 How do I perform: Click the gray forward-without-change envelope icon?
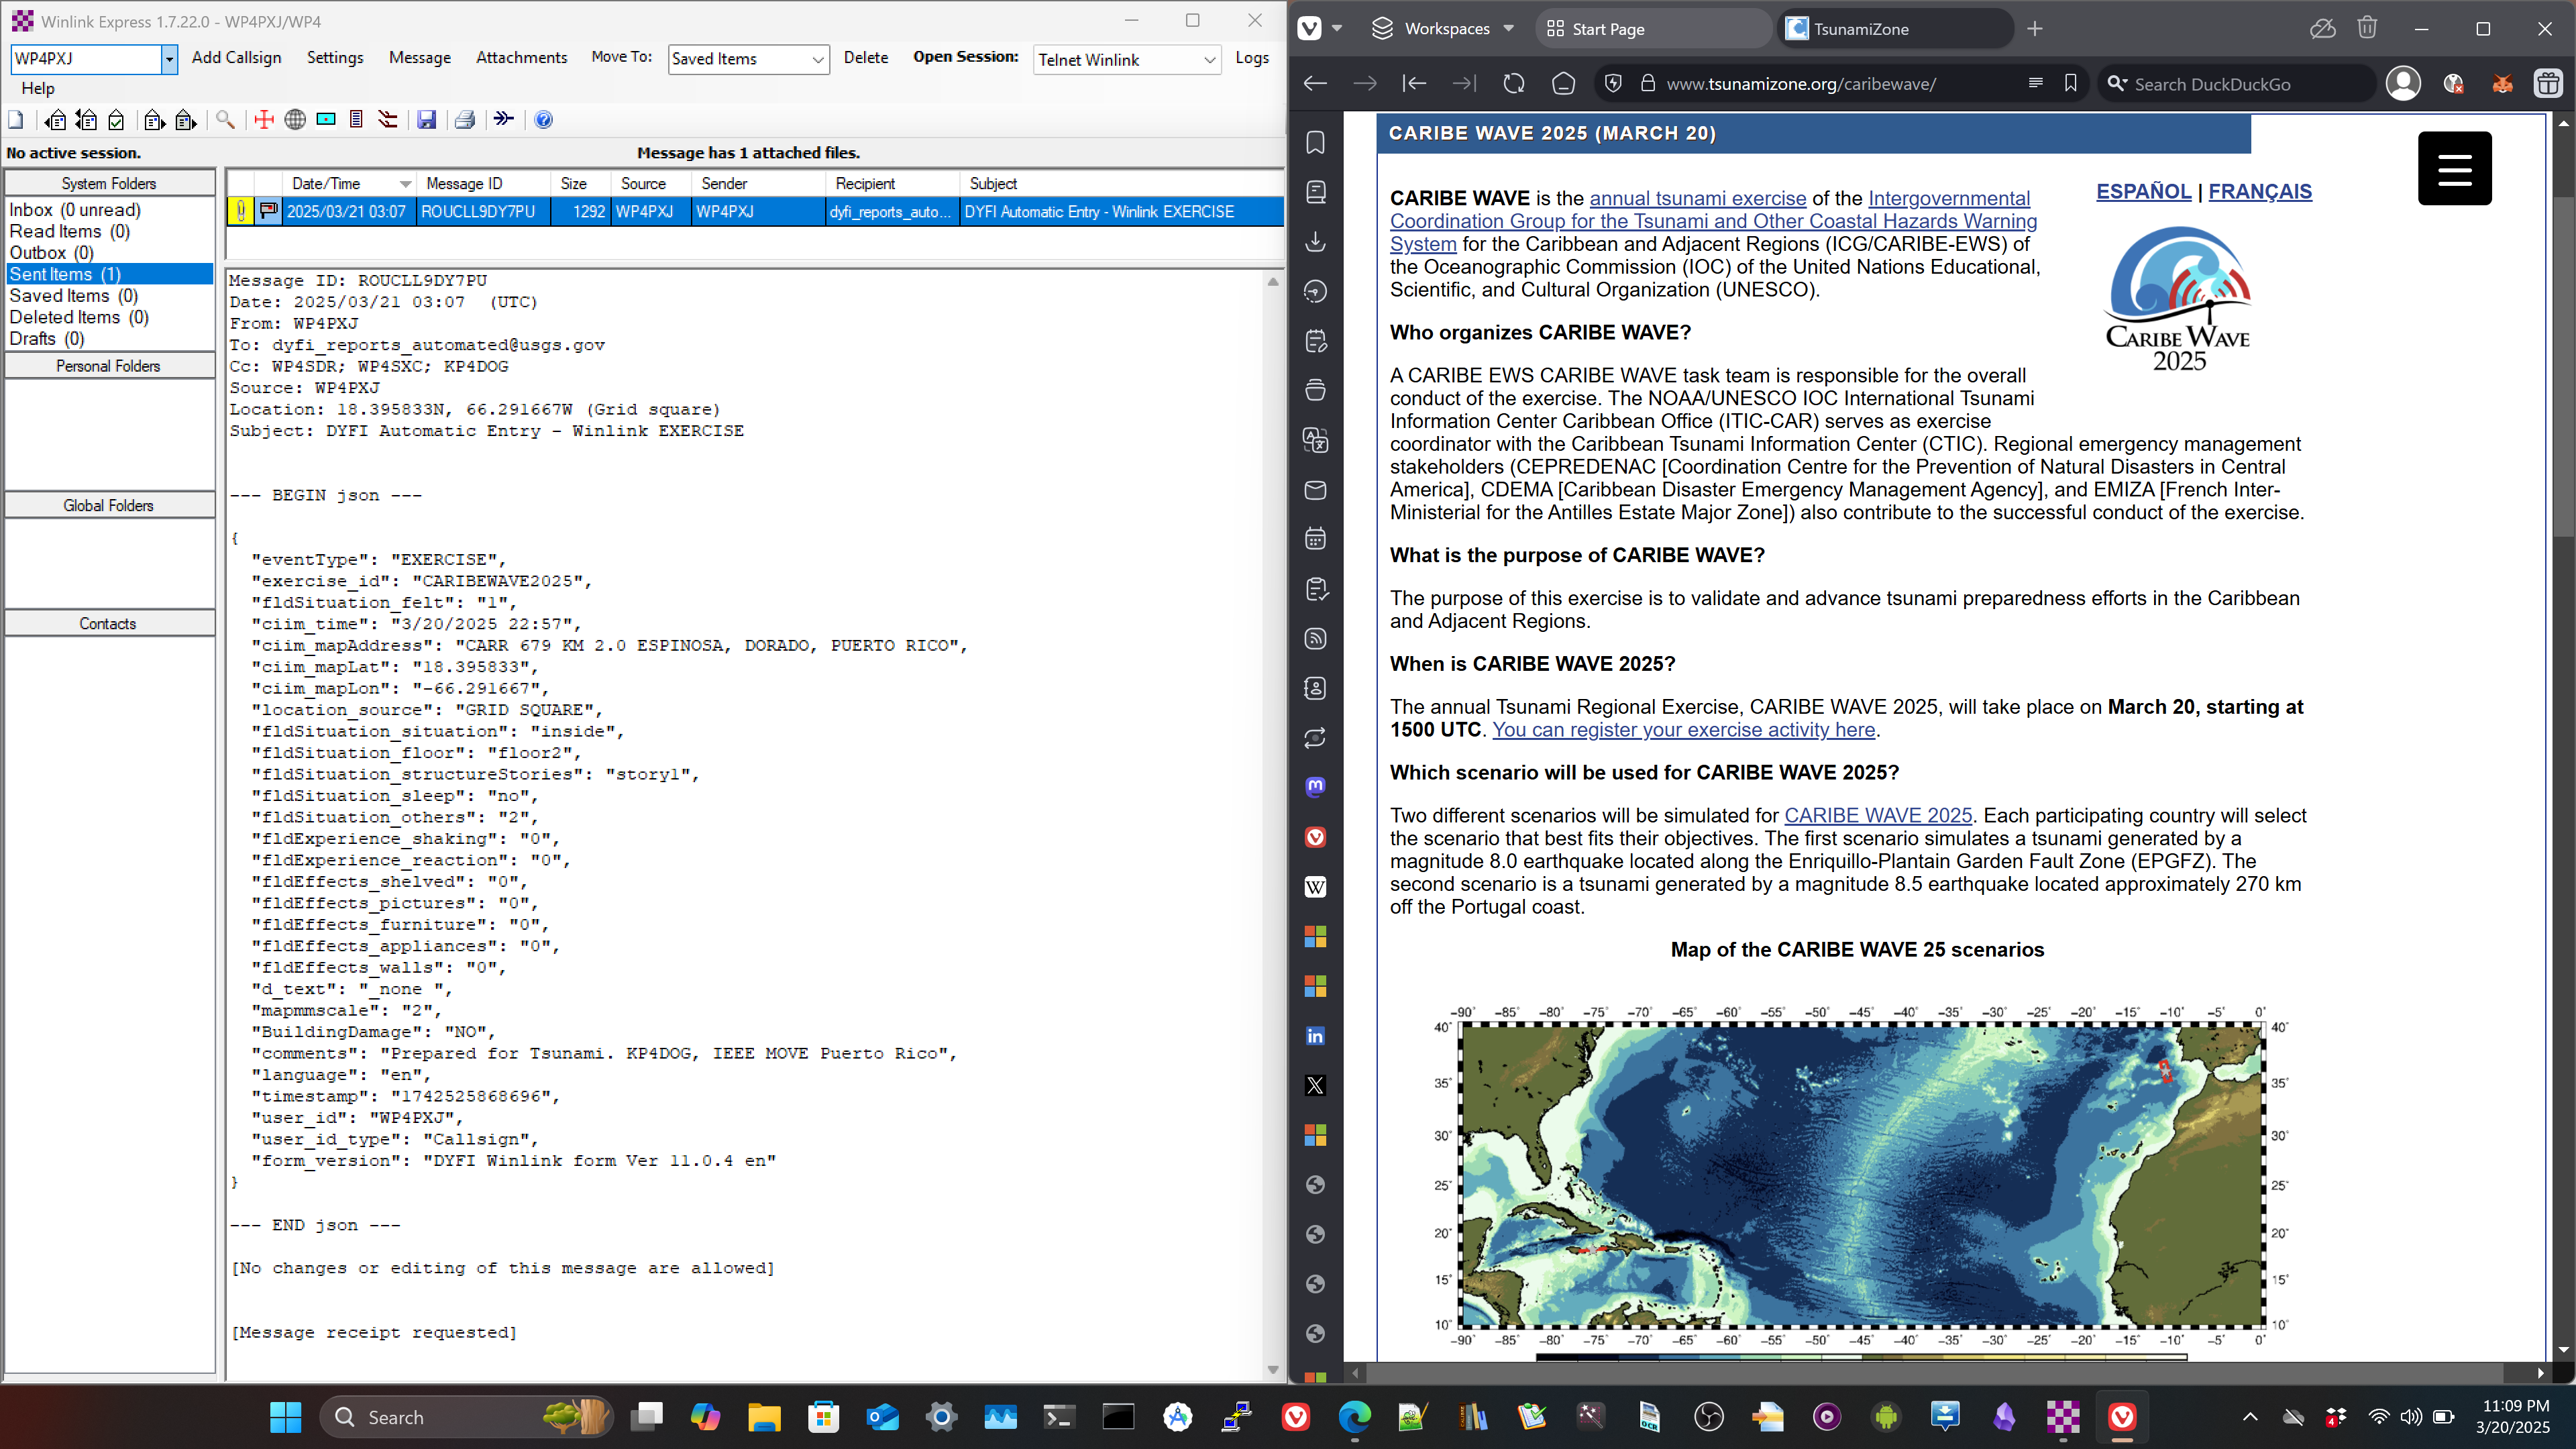pyautogui.click(x=186, y=120)
